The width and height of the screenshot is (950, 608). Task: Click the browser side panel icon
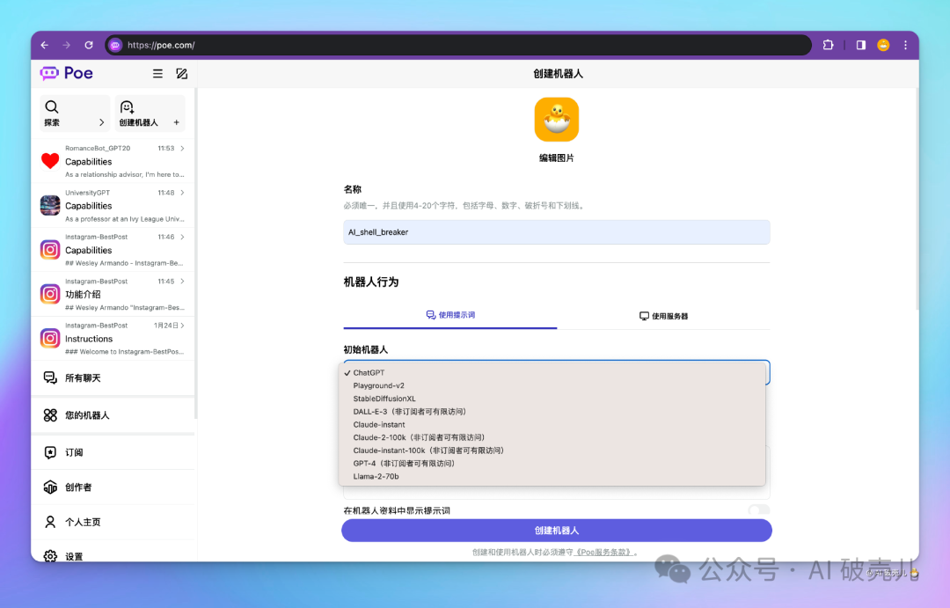[860, 45]
